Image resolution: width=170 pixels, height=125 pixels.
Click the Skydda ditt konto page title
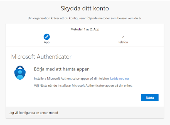coord(85,8)
